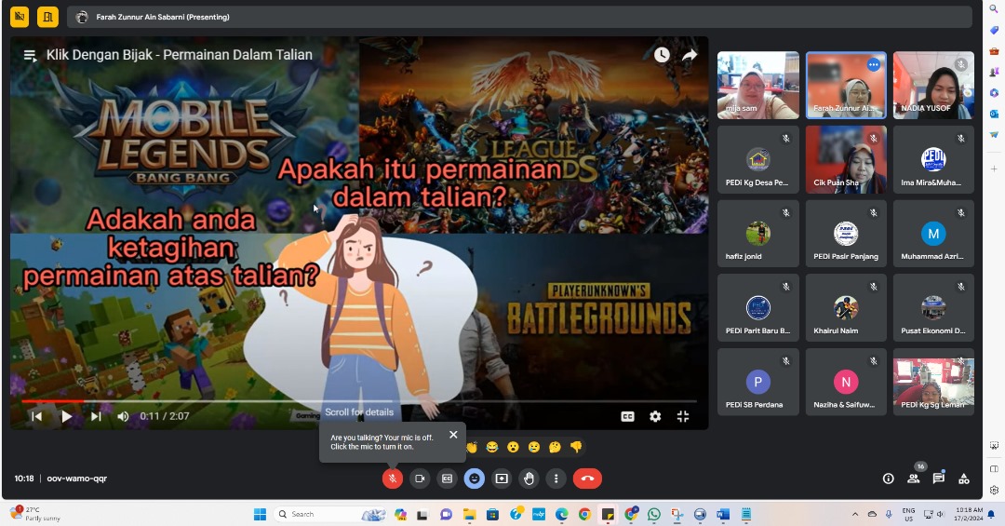Show the participants list panel
Viewport: 1005px width, 526px height.
click(x=914, y=479)
